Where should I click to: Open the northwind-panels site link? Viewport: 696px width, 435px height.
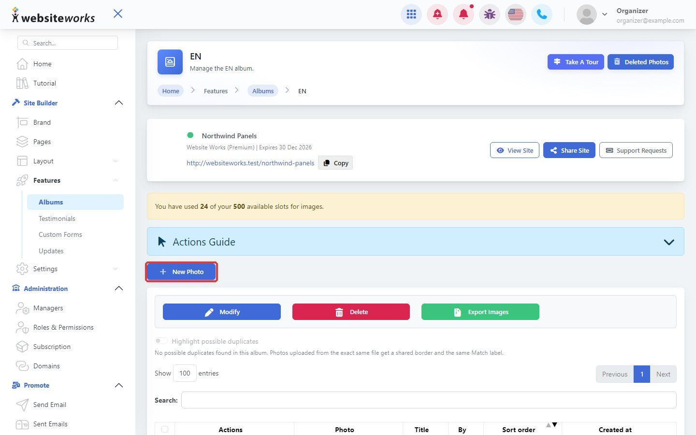pos(250,163)
